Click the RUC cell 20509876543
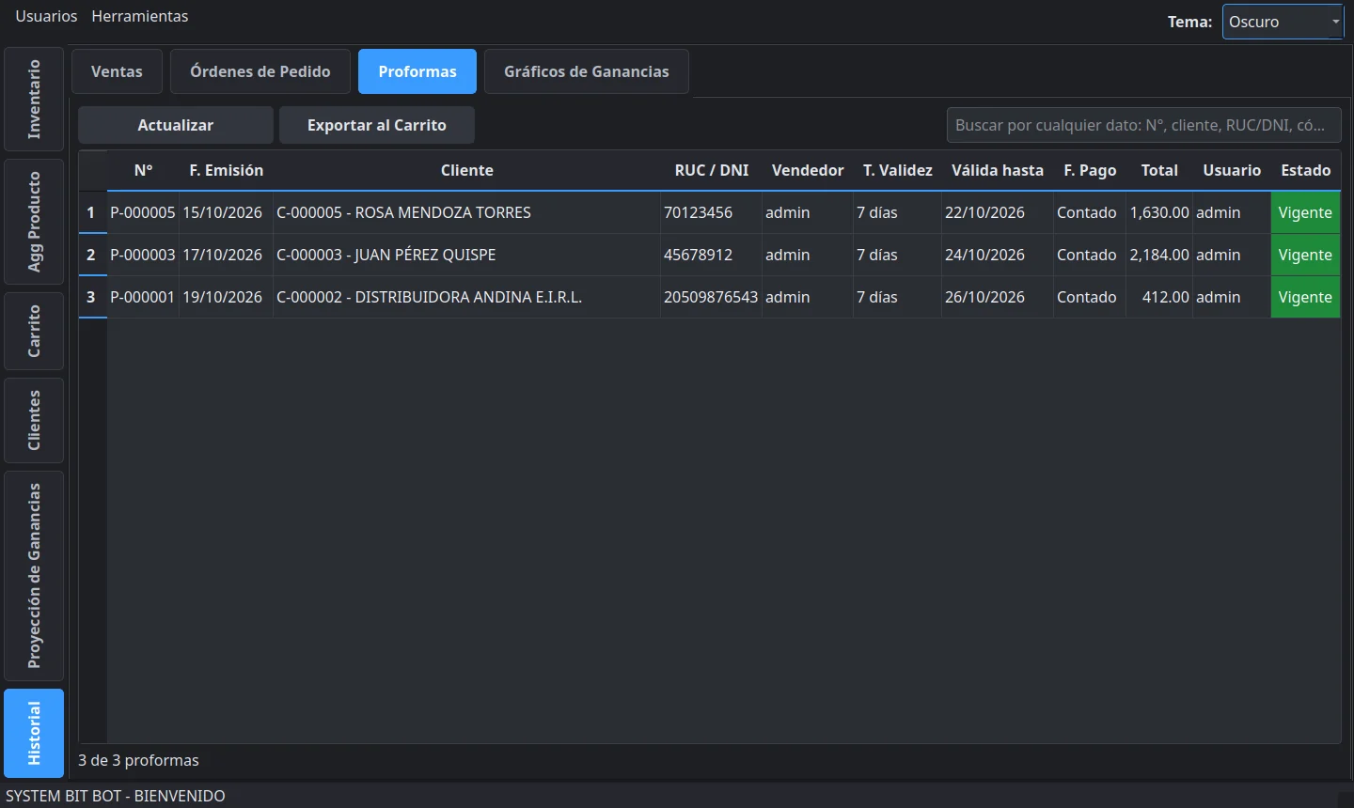The height and width of the screenshot is (808, 1354). pos(712,297)
